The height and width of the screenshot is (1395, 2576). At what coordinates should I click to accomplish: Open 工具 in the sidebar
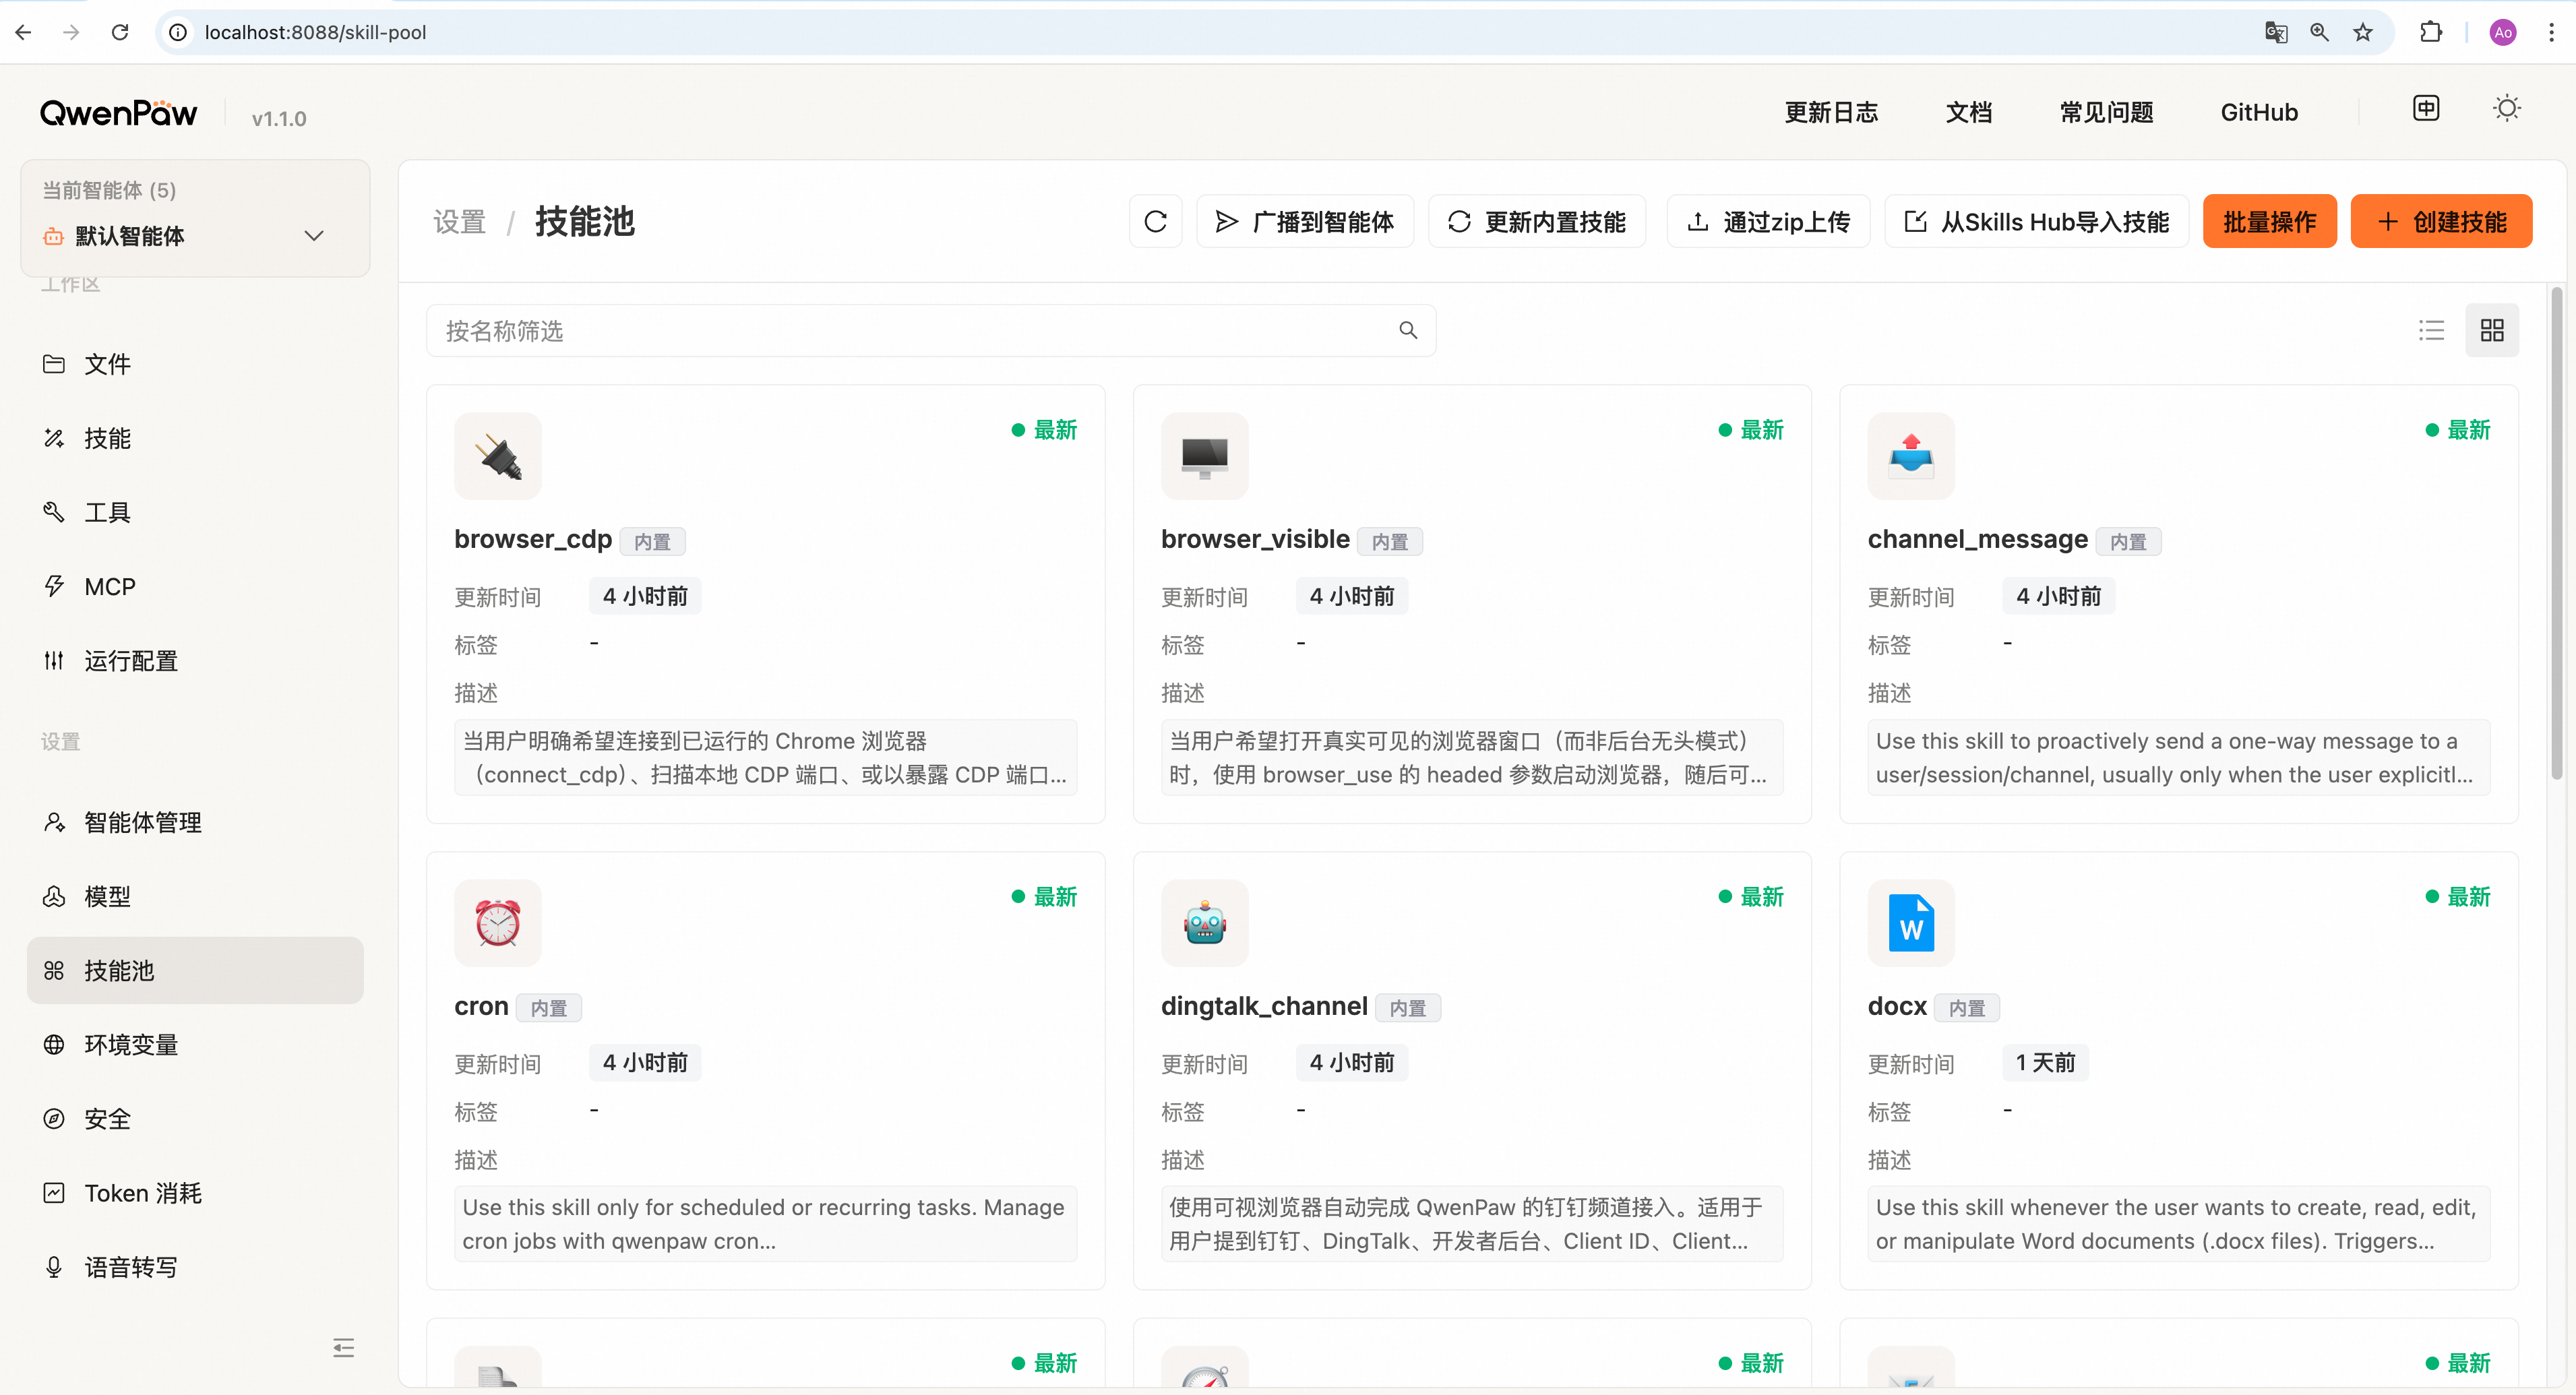pos(195,512)
